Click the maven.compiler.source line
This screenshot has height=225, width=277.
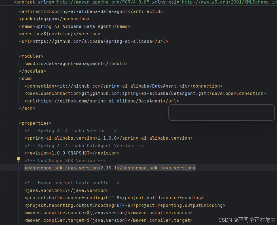(109, 213)
